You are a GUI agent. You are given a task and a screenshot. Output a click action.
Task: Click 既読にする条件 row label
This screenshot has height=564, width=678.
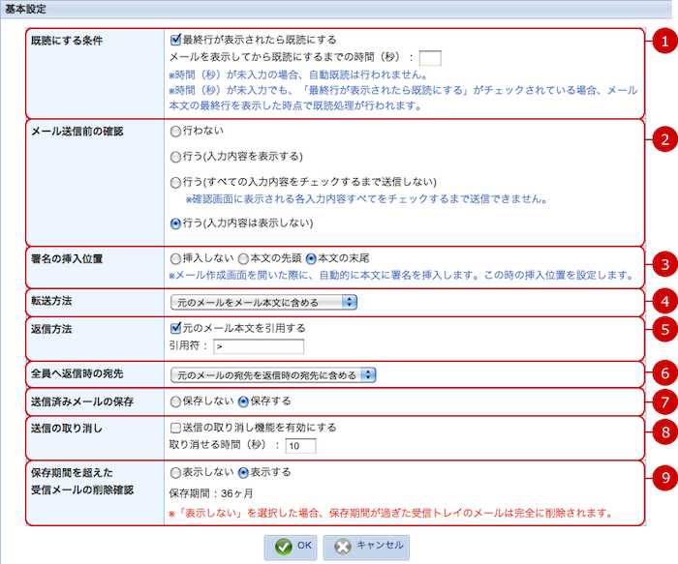point(67,41)
